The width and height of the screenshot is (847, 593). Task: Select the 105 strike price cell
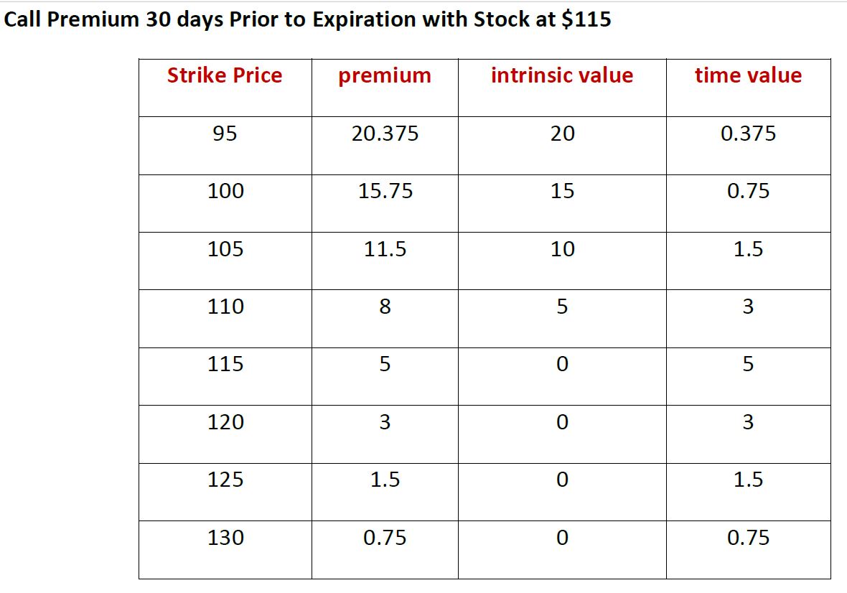[x=225, y=249]
